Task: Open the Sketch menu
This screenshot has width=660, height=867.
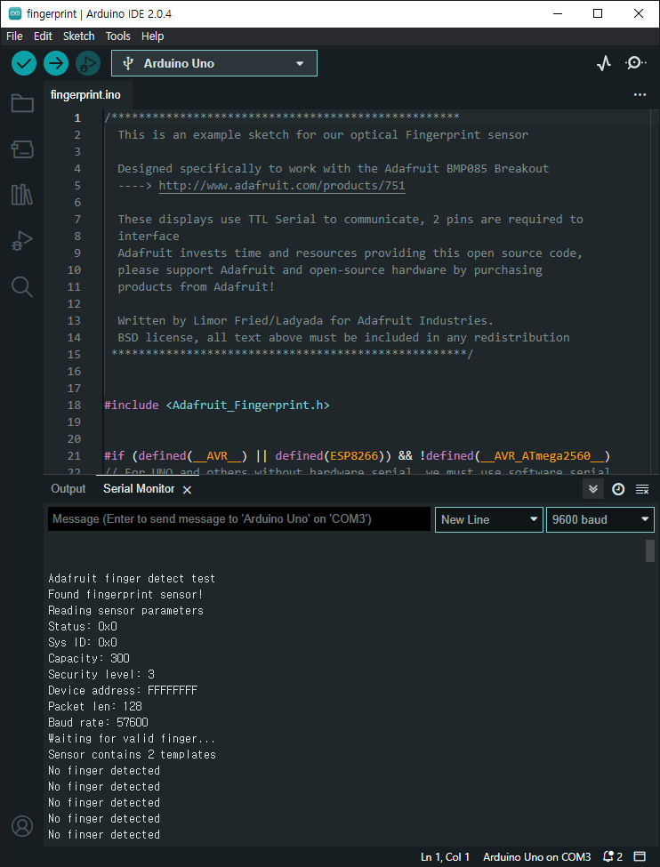Action: [x=78, y=36]
